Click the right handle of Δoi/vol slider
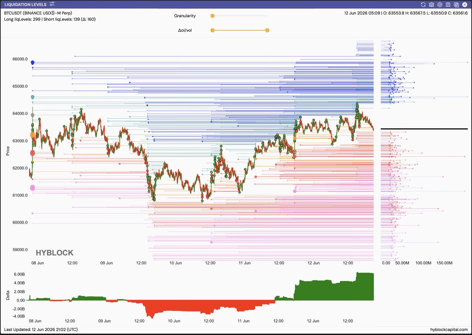The height and width of the screenshot is (335, 472). [x=267, y=30]
